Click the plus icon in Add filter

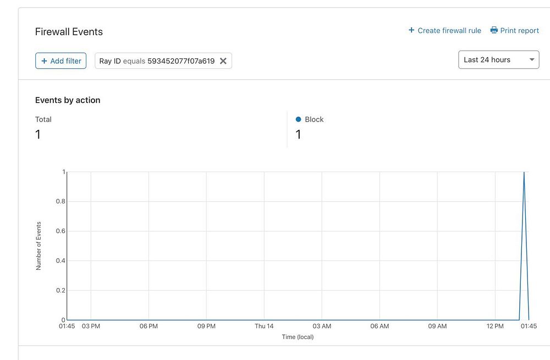tap(45, 61)
